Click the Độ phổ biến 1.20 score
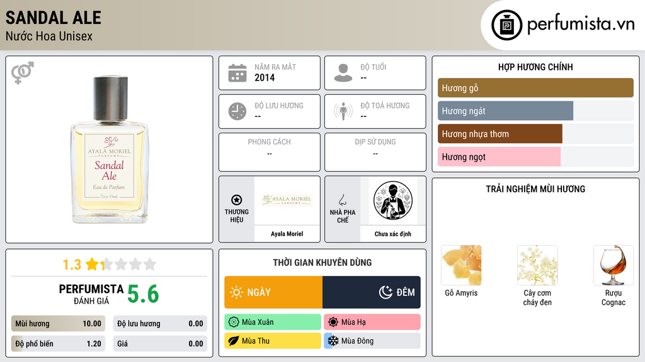 [58, 344]
